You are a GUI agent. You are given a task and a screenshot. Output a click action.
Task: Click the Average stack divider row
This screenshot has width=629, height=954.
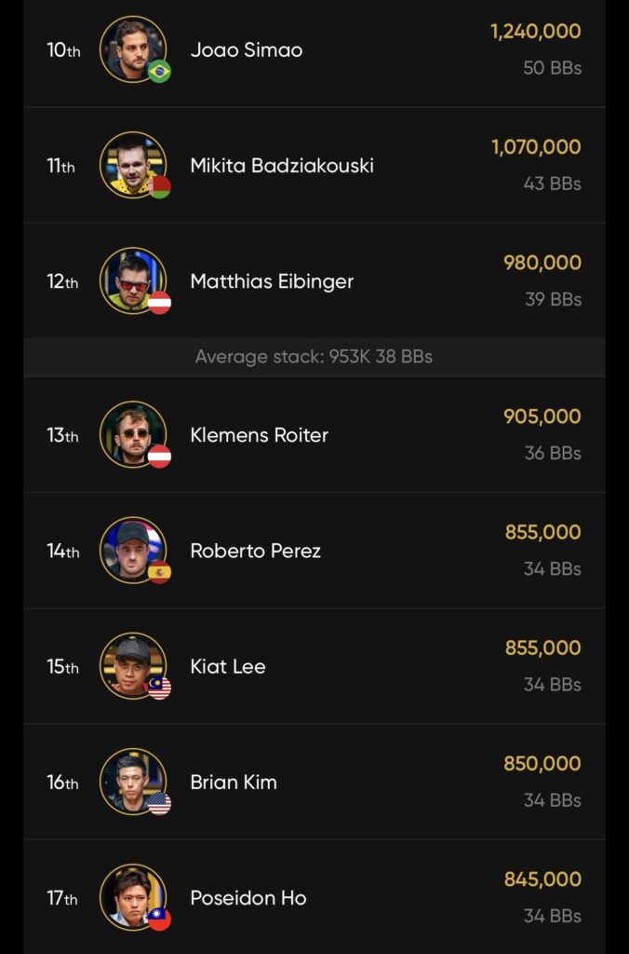tap(314, 357)
